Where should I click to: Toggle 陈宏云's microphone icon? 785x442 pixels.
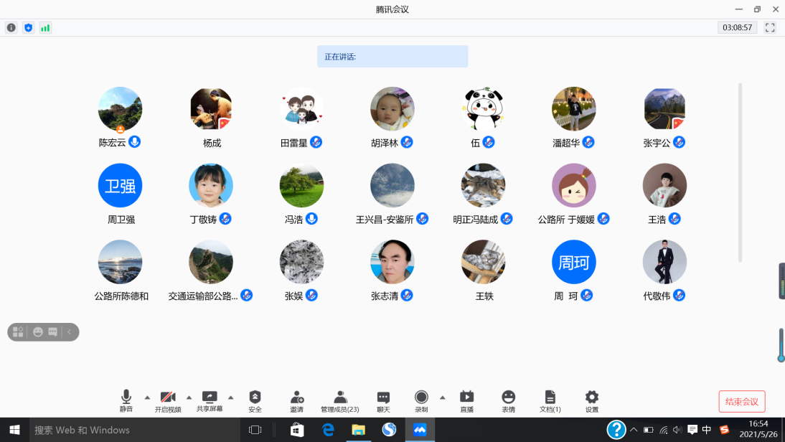pyautogui.click(x=135, y=142)
